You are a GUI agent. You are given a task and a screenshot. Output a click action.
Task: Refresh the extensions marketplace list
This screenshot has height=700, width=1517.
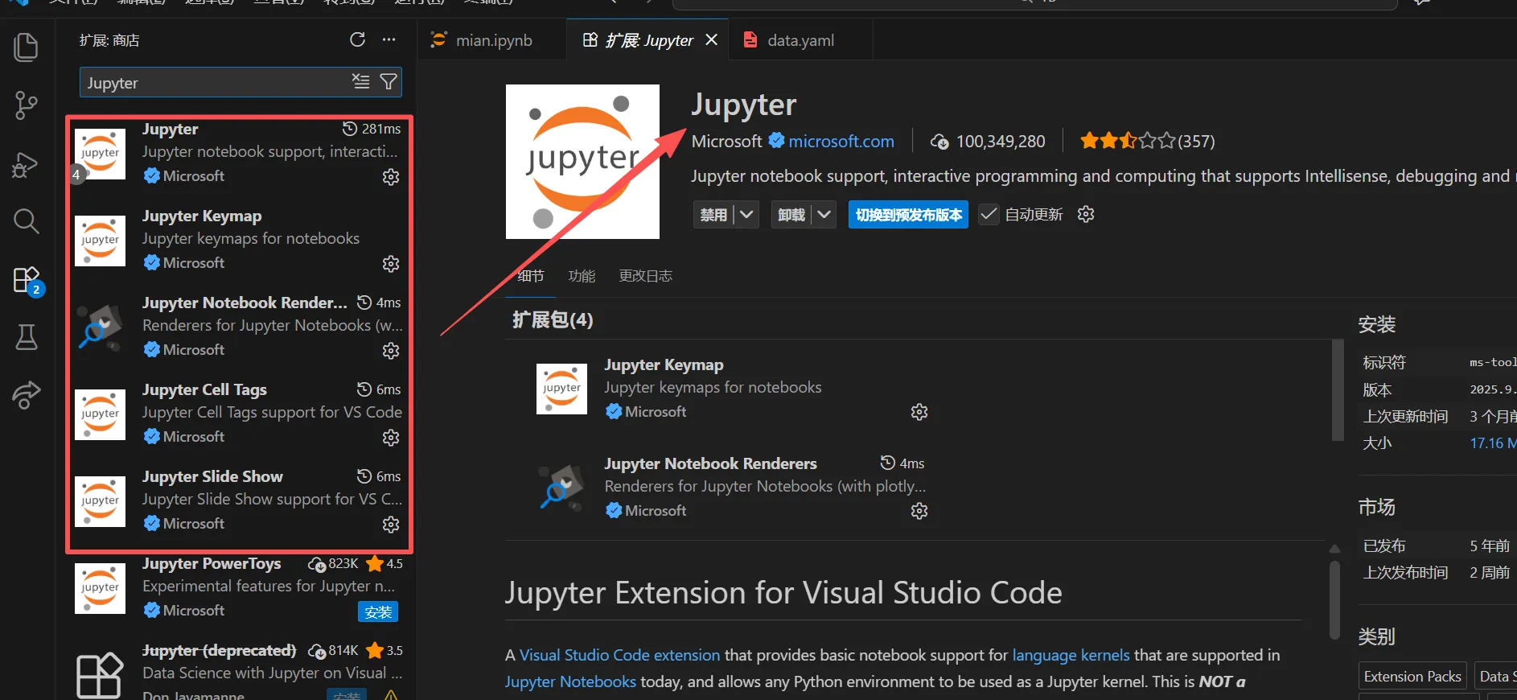(x=357, y=40)
